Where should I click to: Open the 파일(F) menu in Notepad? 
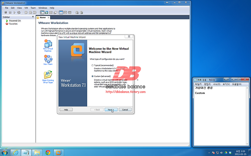[198, 84]
